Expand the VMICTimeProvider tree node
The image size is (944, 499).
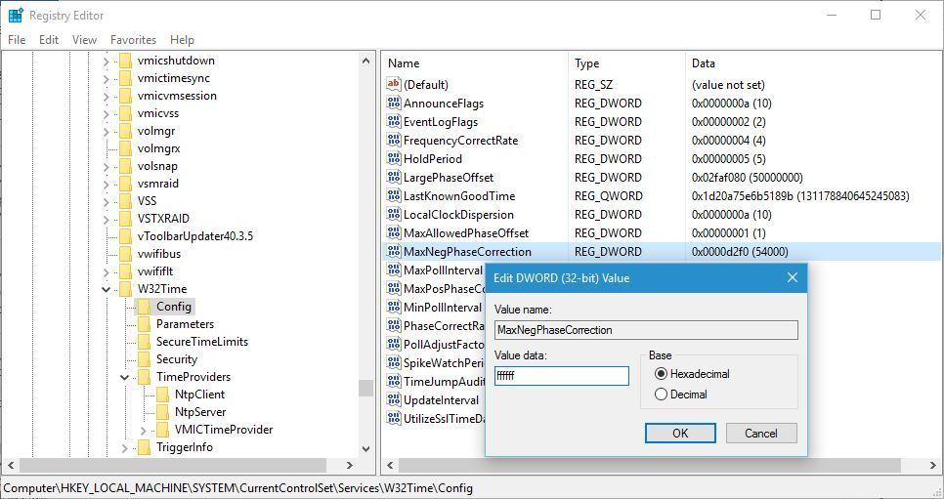144,430
